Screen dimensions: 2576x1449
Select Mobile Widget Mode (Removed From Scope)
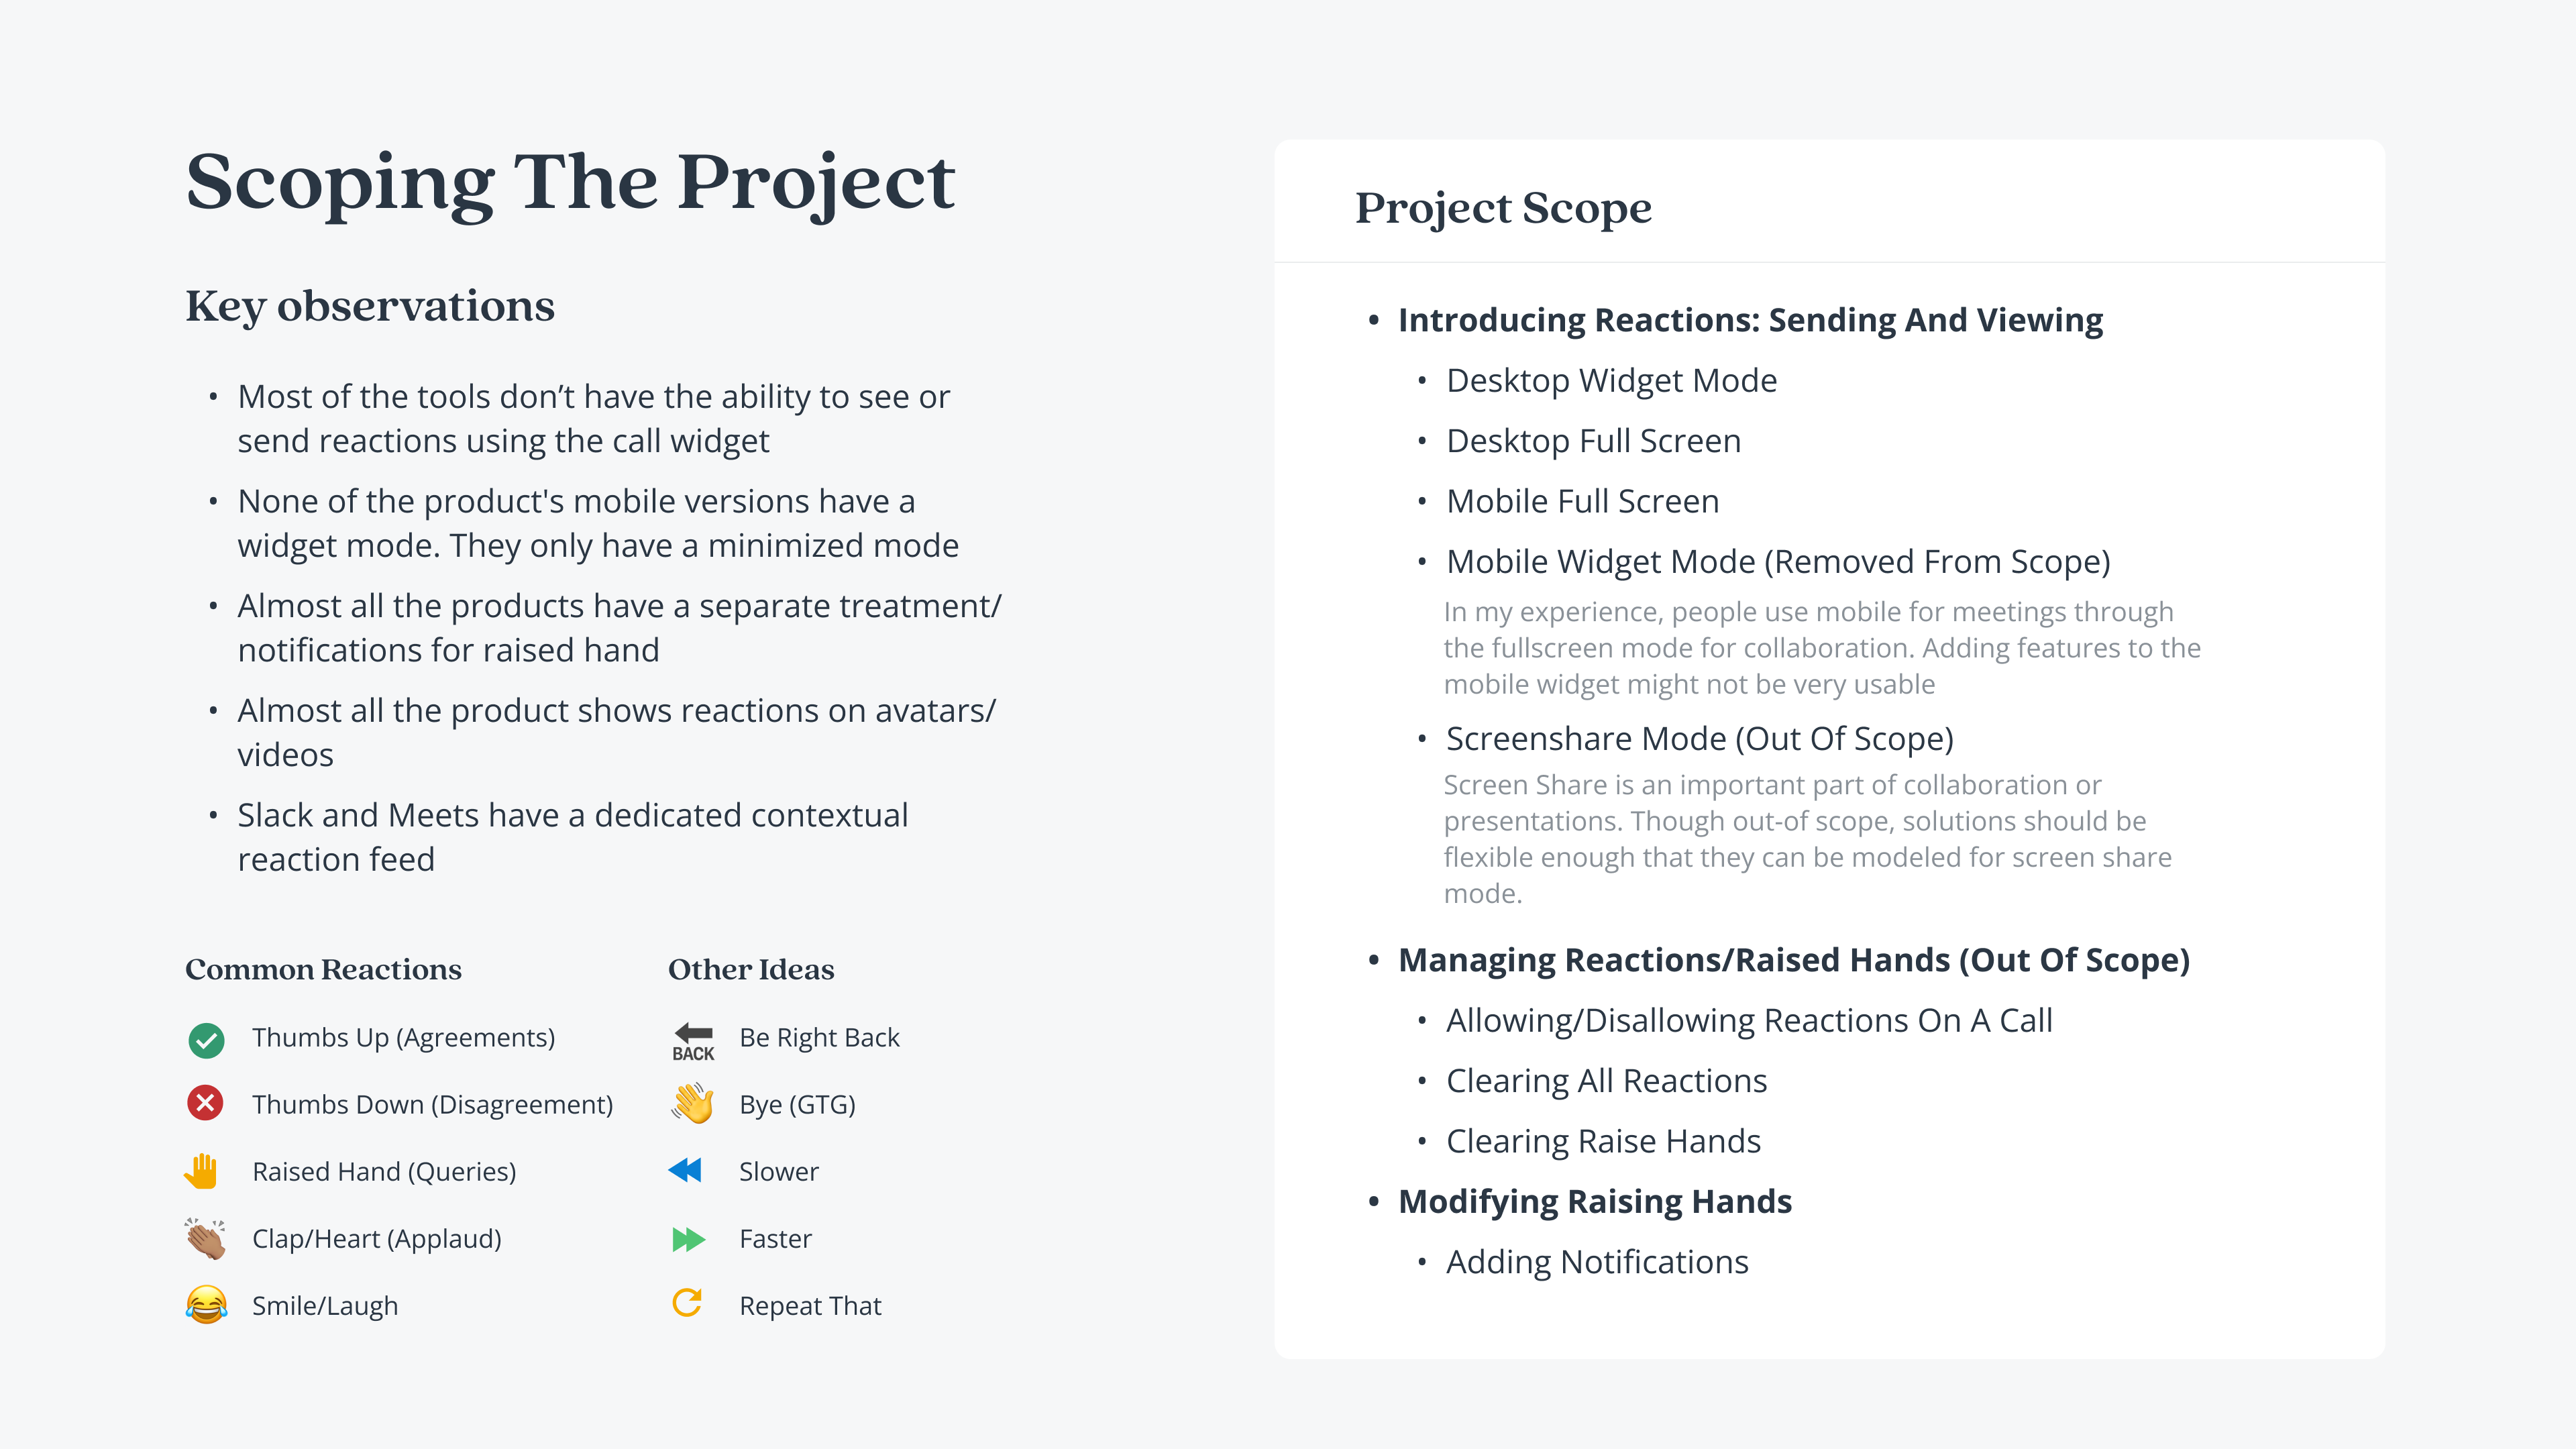pyautogui.click(x=1777, y=562)
